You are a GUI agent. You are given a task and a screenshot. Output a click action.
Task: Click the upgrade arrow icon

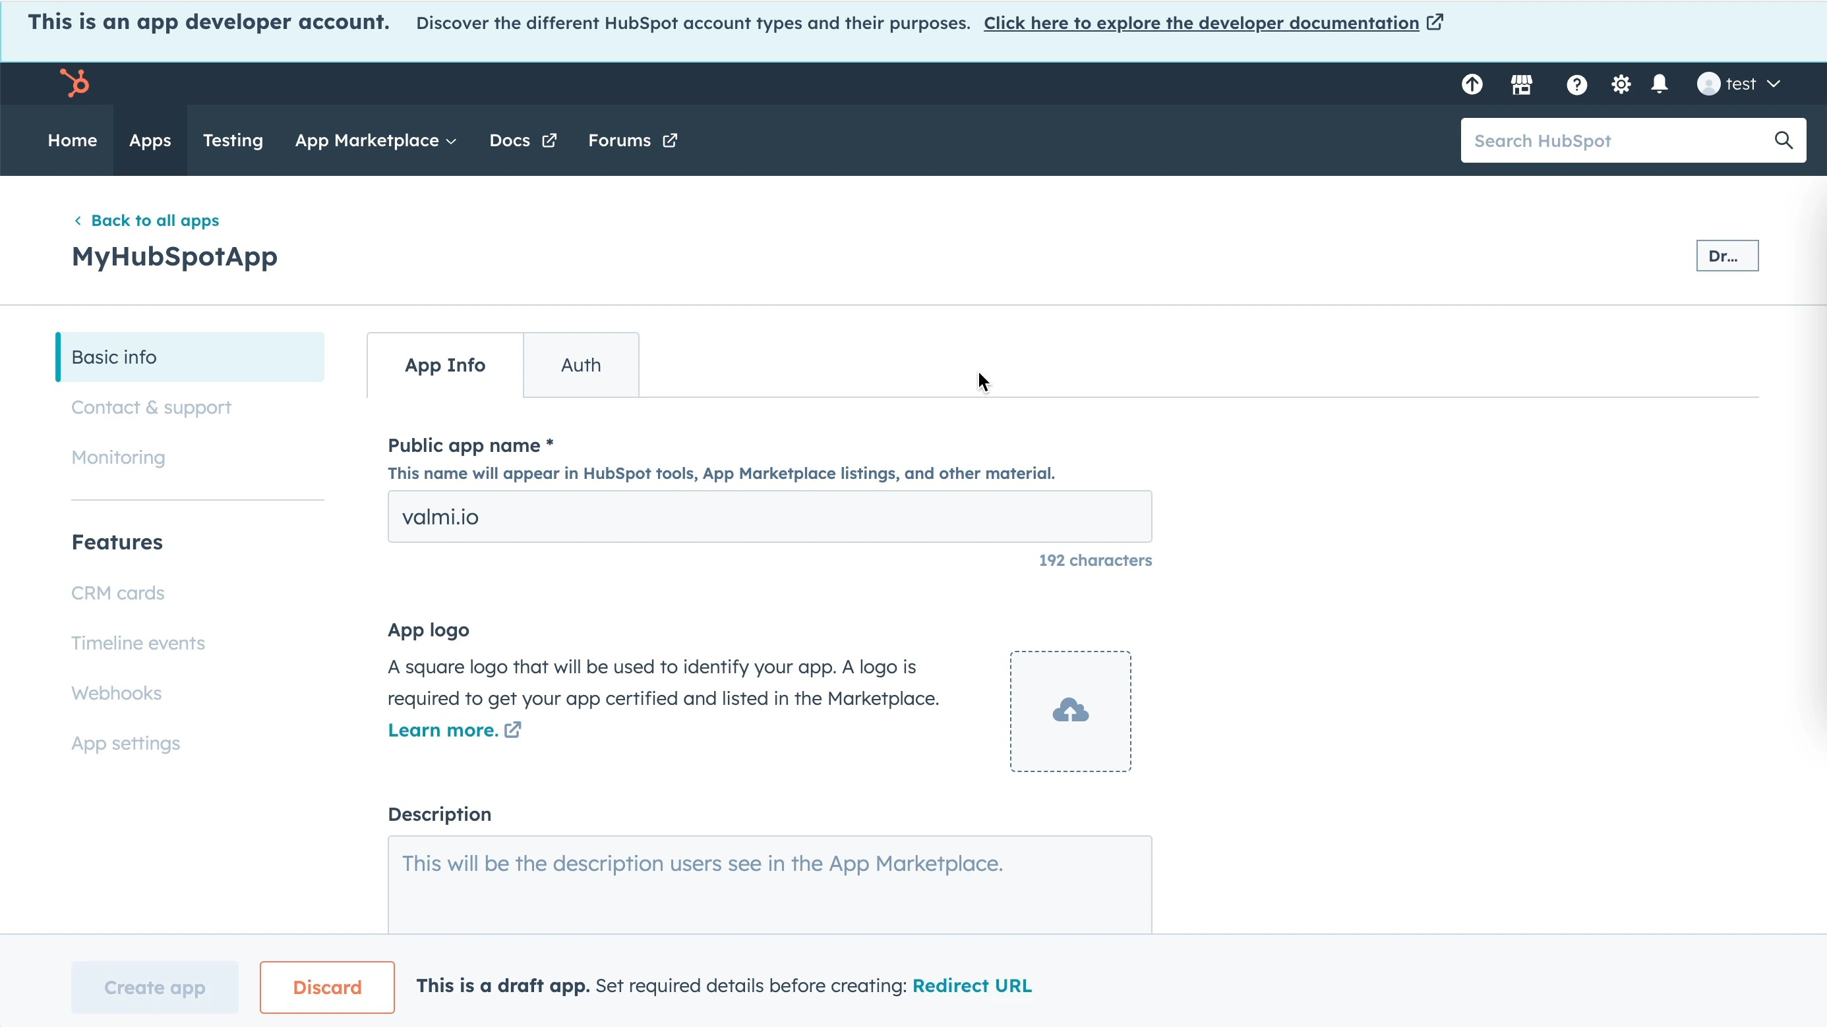point(1472,84)
